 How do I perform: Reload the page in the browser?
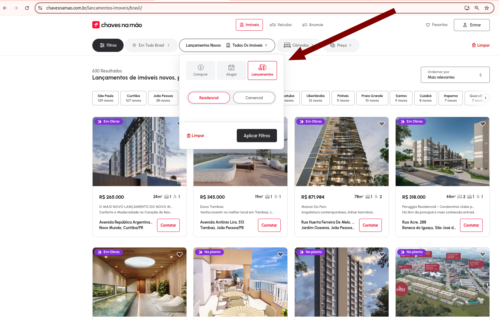pyautogui.click(x=27, y=8)
